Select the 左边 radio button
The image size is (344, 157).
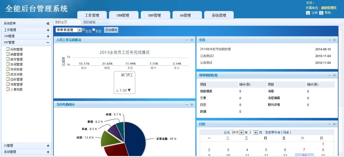point(84,30)
